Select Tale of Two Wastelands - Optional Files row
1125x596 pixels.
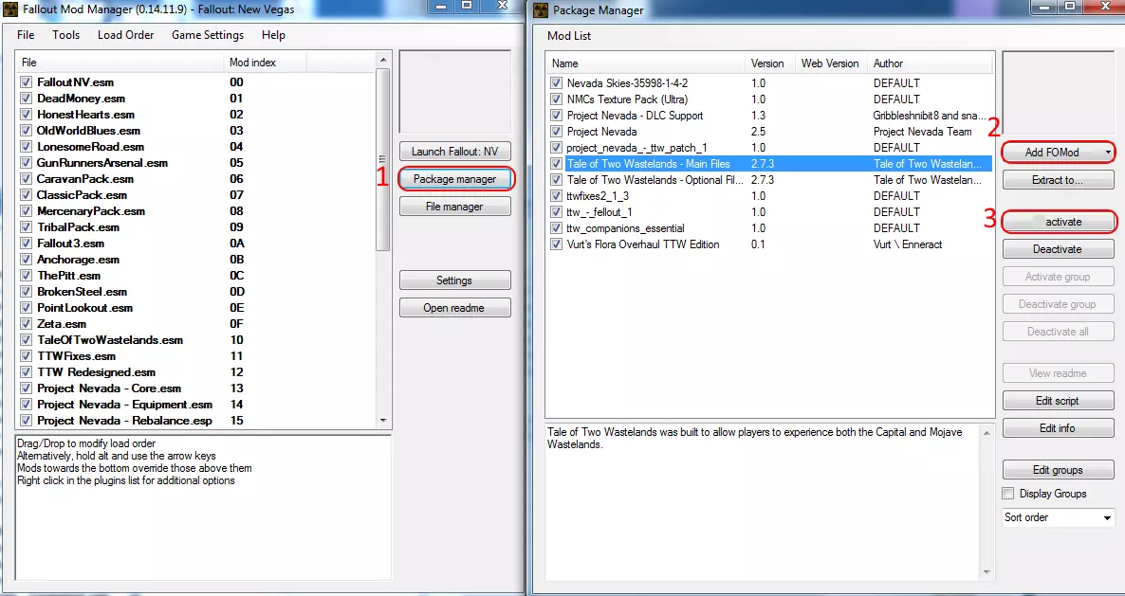coord(770,180)
